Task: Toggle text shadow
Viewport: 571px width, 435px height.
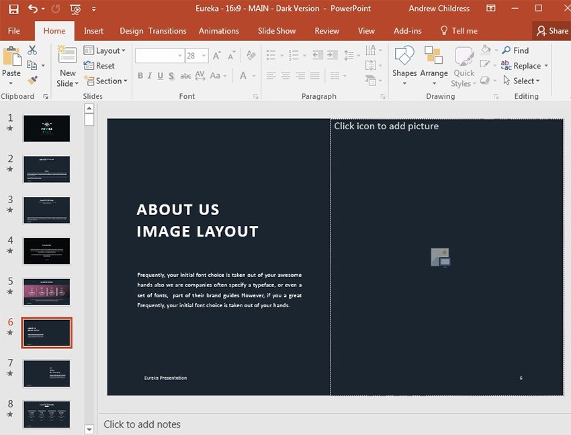Action: coord(171,76)
